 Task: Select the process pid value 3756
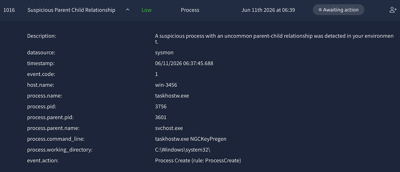tap(161, 107)
